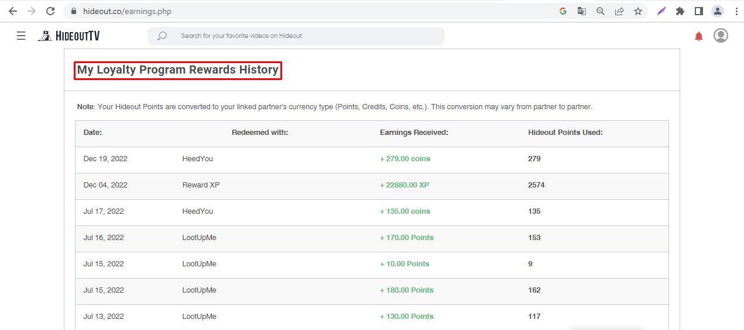Click the Hideout Points Used: column header
Image resolution: width=744 pixels, height=330 pixels.
565,133
